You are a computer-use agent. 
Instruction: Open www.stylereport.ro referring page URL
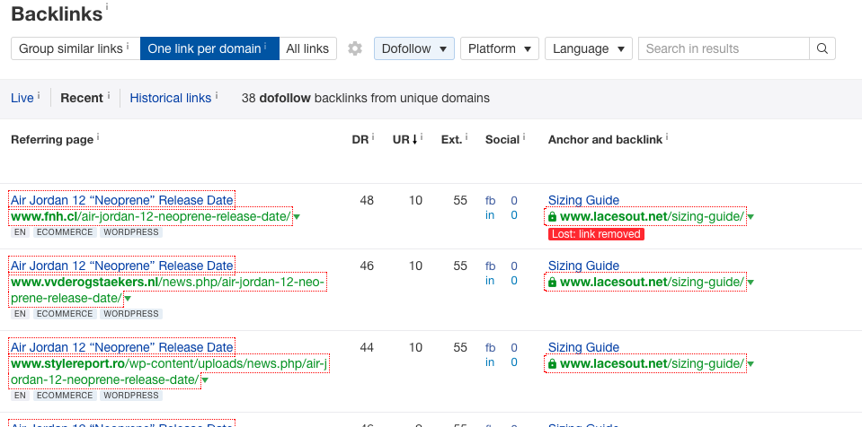(x=169, y=371)
